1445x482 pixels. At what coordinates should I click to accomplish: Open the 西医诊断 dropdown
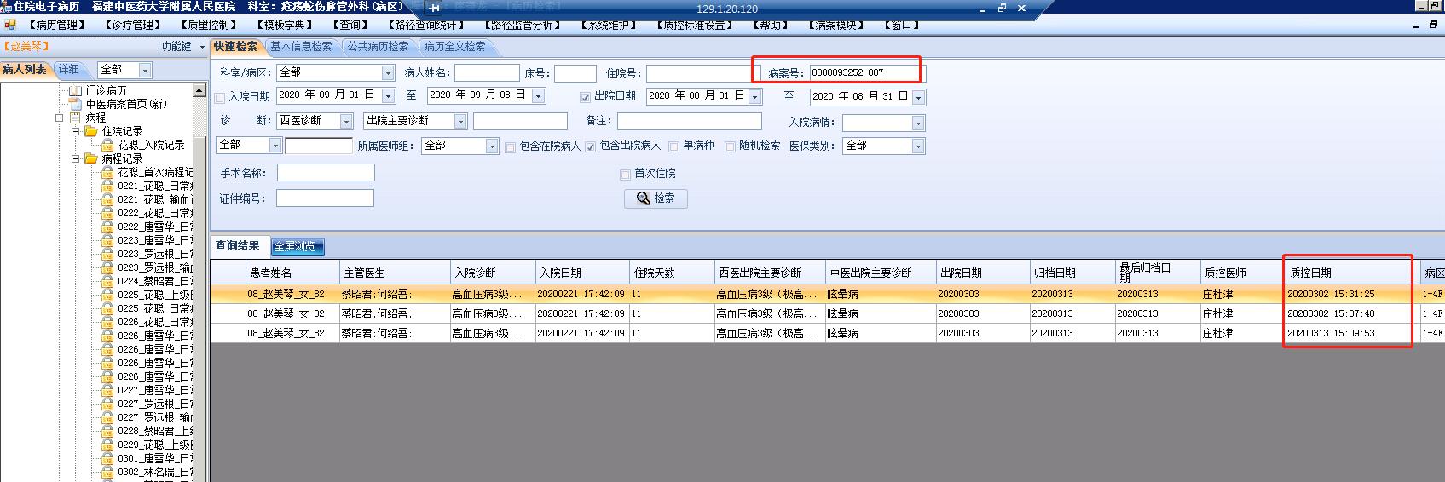coord(346,122)
